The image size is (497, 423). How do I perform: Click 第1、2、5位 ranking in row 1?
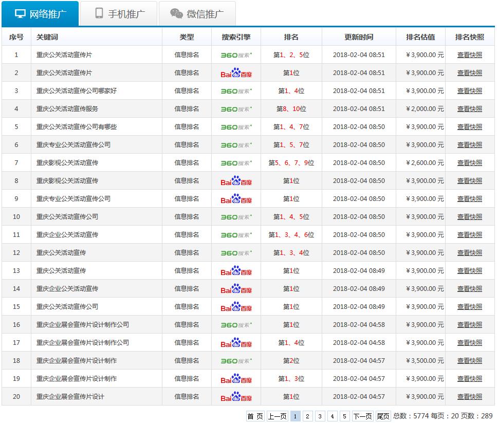click(291, 55)
